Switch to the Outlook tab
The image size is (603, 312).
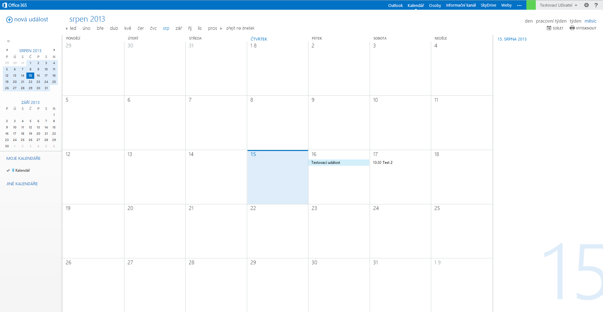(395, 5)
